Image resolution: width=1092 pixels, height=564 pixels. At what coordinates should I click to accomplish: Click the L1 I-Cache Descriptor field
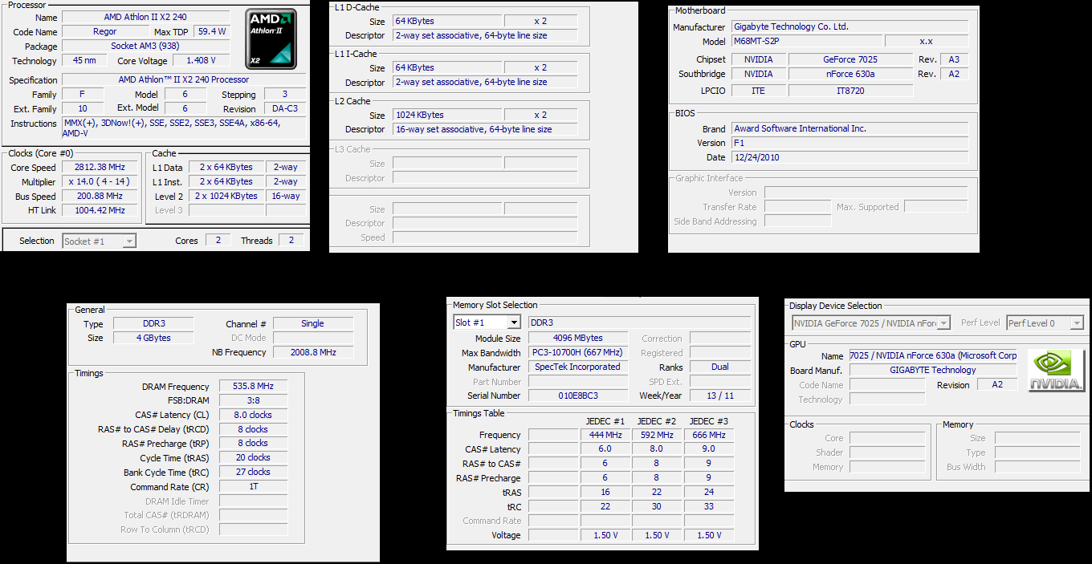coord(485,82)
